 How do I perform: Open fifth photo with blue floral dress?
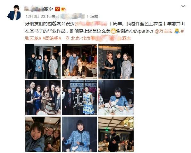pos(79,98)
